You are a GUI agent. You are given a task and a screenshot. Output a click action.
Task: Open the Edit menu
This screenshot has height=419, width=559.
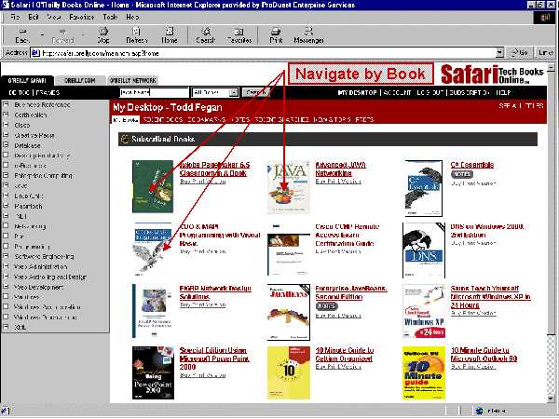pyautogui.click(x=34, y=17)
